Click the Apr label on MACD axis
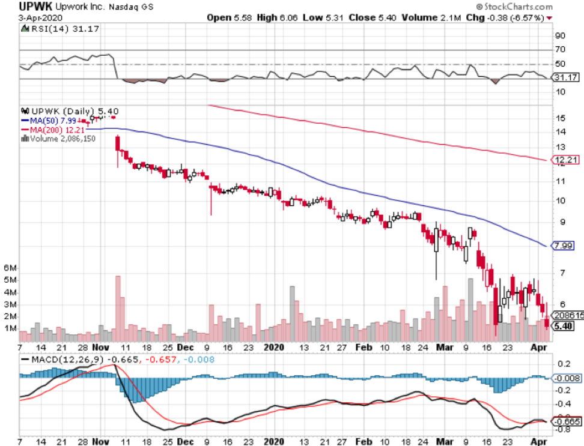584x446 pixels. point(539,442)
